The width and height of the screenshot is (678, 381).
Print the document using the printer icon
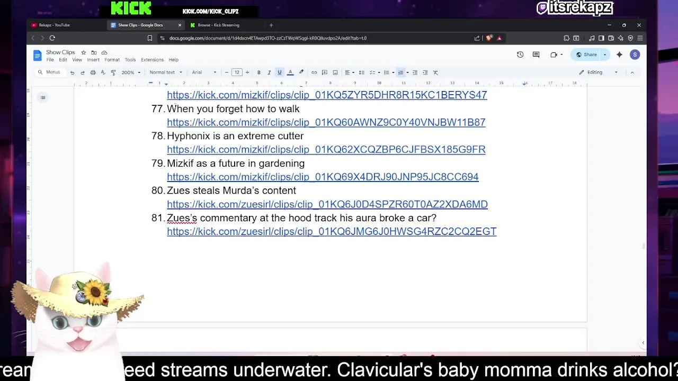pos(93,72)
